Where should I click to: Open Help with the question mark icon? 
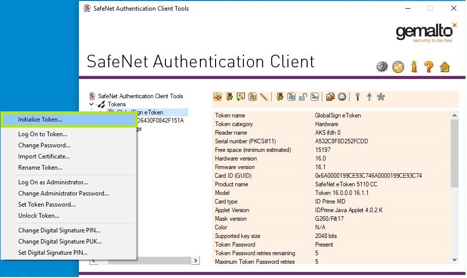(429, 67)
